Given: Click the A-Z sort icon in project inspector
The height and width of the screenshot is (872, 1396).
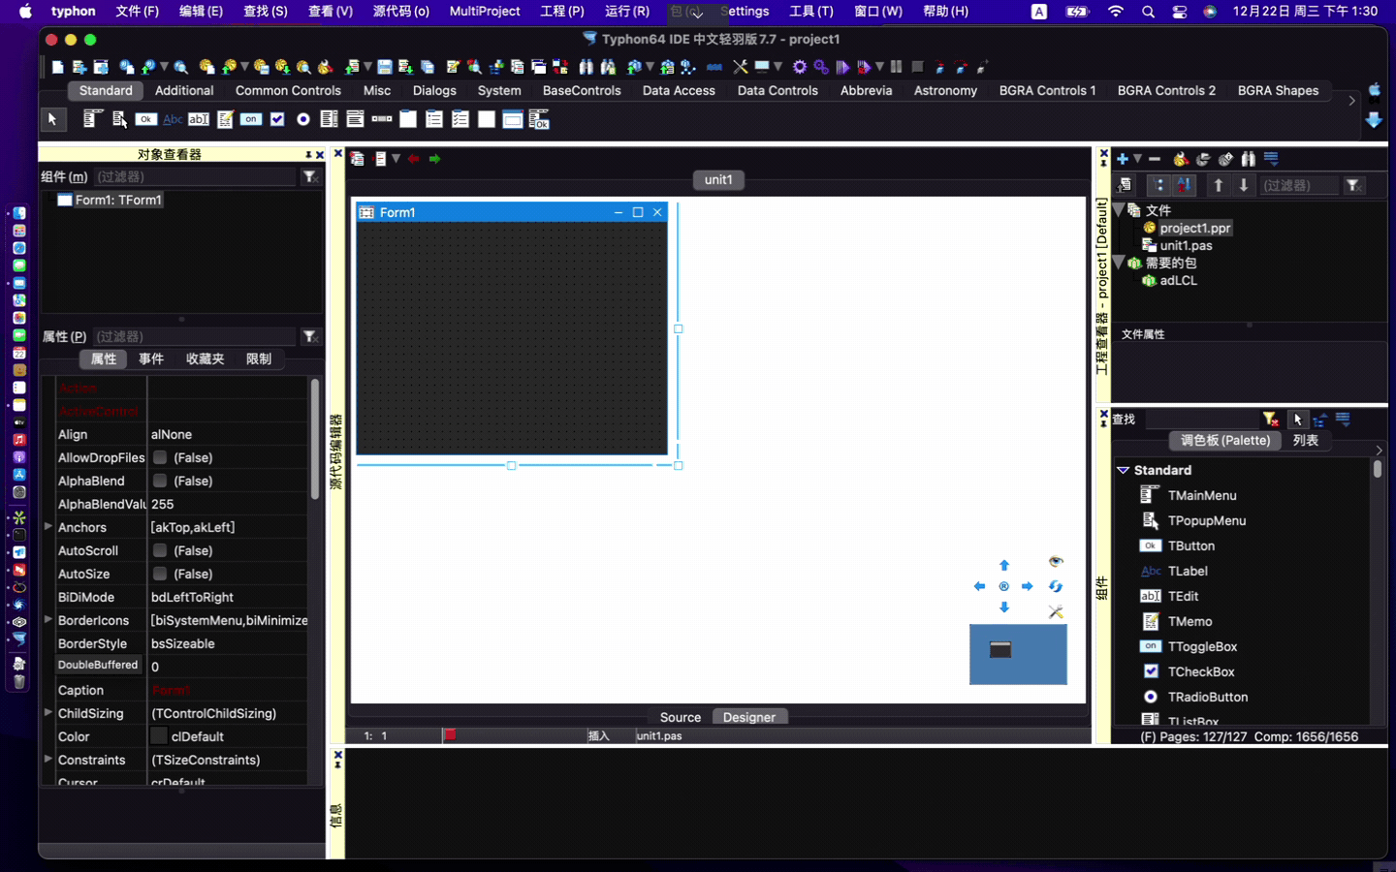Looking at the screenshot, I should [x=1184, y=185].
